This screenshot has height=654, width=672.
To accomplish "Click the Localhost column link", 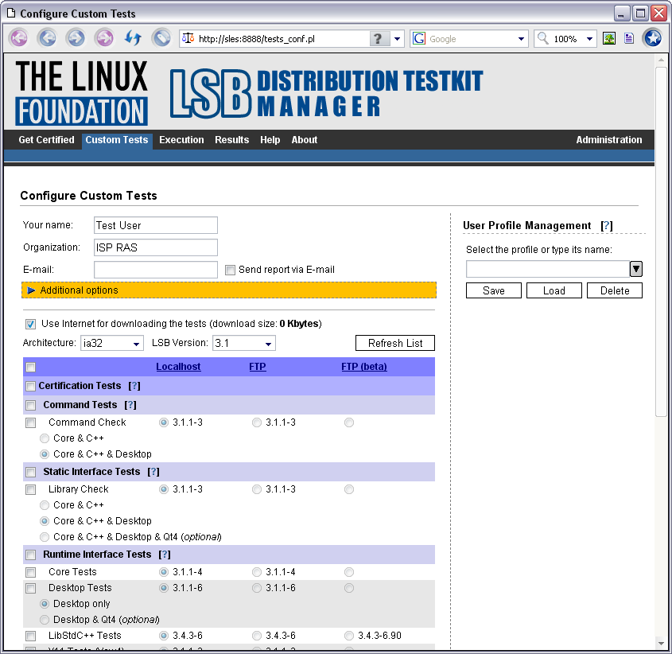I will point(178,367).
